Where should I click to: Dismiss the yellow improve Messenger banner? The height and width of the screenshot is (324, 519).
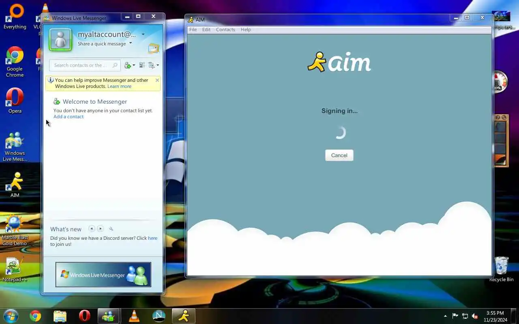157,80
